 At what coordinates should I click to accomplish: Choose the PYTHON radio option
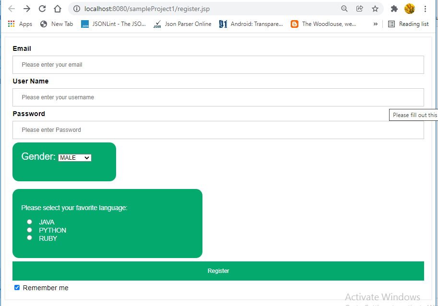[29, 230]
